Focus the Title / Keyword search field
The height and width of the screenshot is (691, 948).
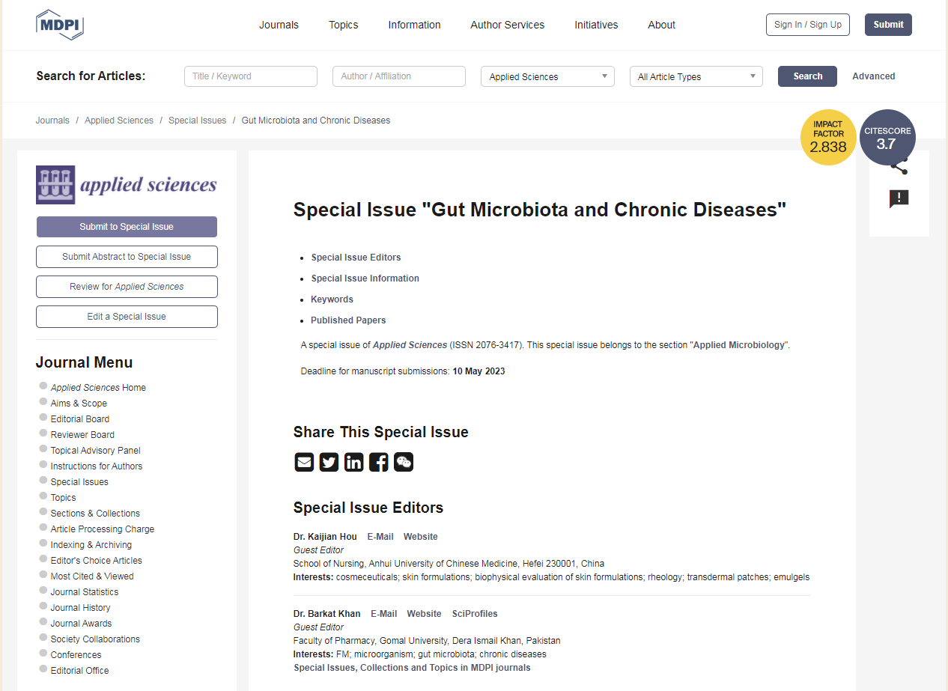[x=251, y=76]
